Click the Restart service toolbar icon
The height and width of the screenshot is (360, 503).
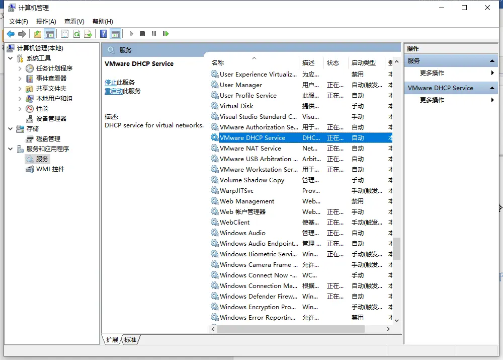pyautogui.click(x=165, y=34)
